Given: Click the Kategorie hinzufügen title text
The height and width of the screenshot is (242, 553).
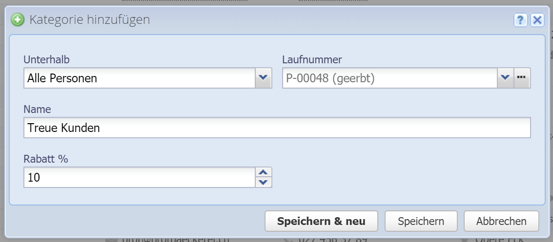Looking at the screenshot, I should click(x=90, y=20).
